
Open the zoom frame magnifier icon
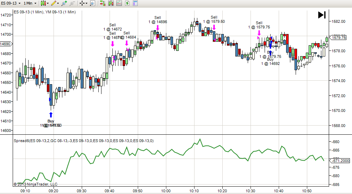pos(92,4)
